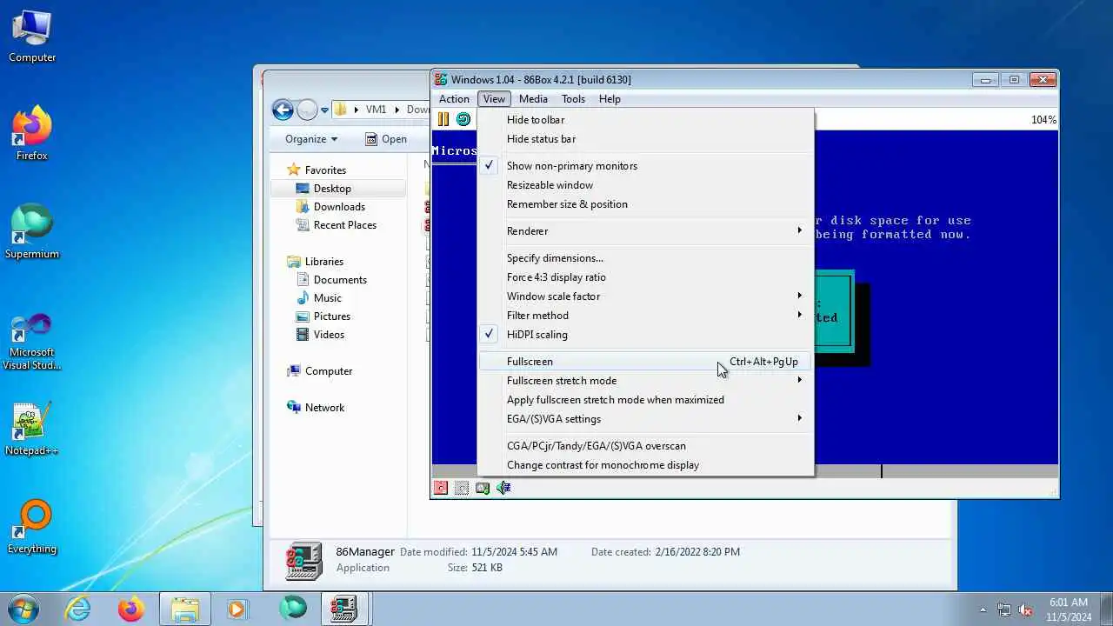The width and height of the screenshot is (1113, 626).
Task: Open the Tools menu
Action: 573,99
